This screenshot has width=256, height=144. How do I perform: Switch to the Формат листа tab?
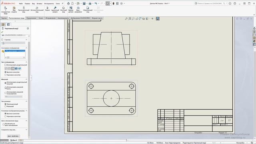[x=97, y=18]
